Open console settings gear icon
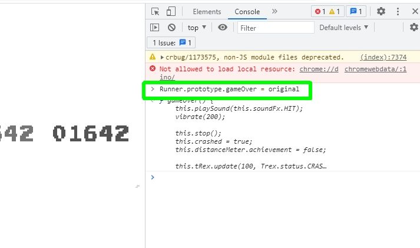 [x=414, y=27]
